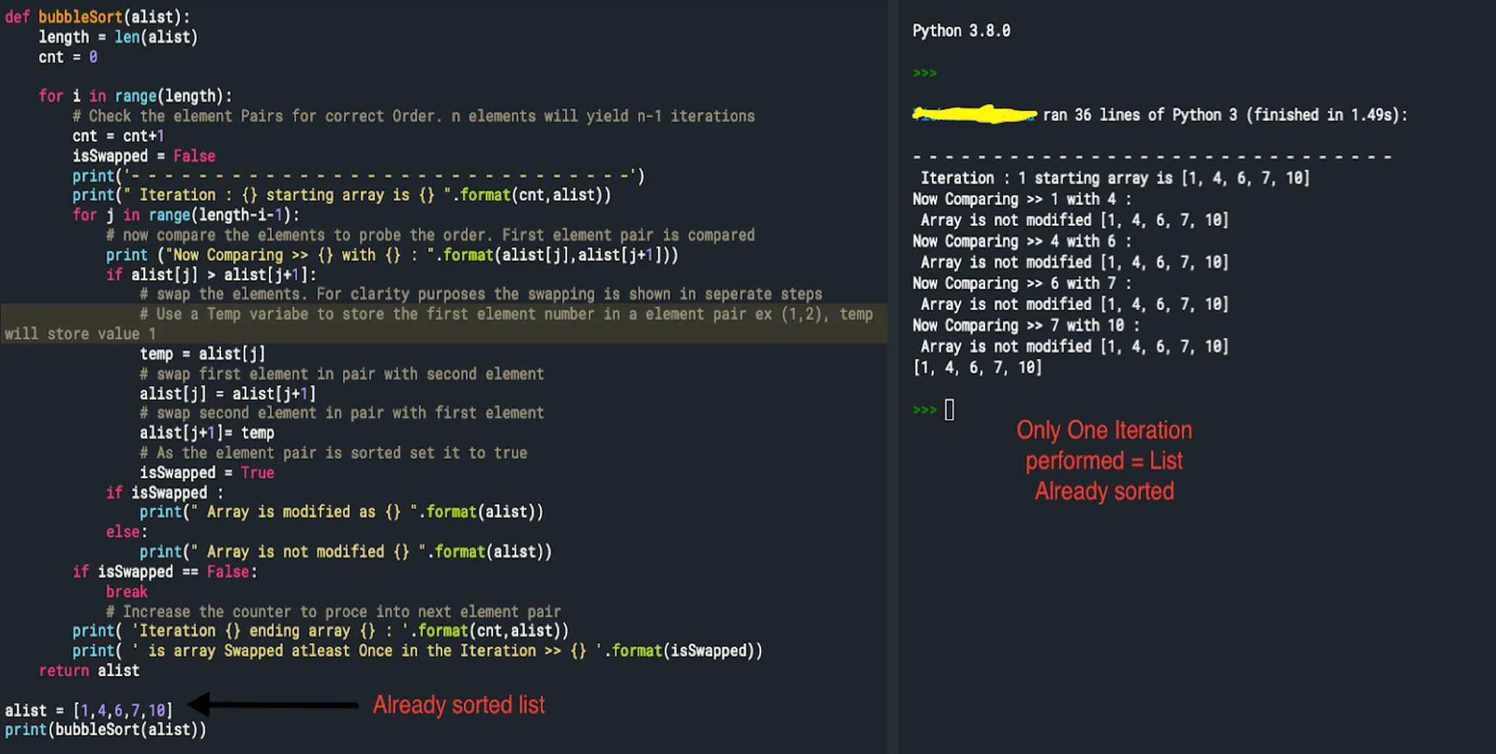
Task: Click the 'isSwapped = False' line
Action: click(144, 156)
